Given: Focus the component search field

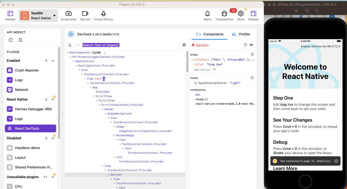Looking at the screenshot, I should click(129, 45).
